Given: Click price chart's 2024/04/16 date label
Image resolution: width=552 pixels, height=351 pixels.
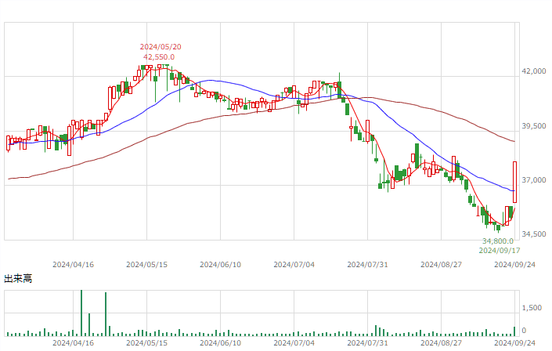Looking at the screenshot, I should pyautogui.click(x=74, y=265).
